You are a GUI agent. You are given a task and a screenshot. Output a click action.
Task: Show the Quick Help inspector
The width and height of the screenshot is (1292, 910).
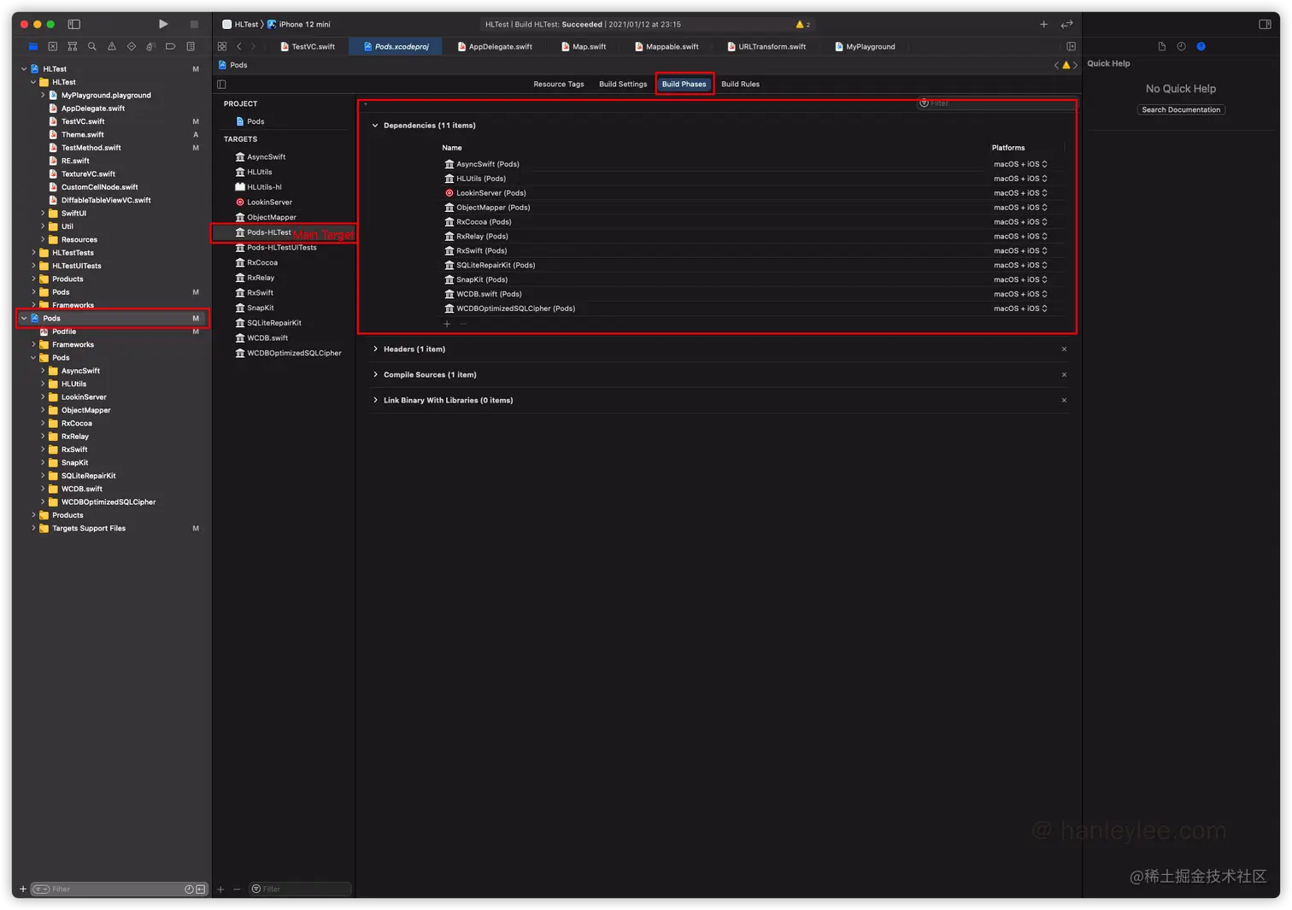1201,46
